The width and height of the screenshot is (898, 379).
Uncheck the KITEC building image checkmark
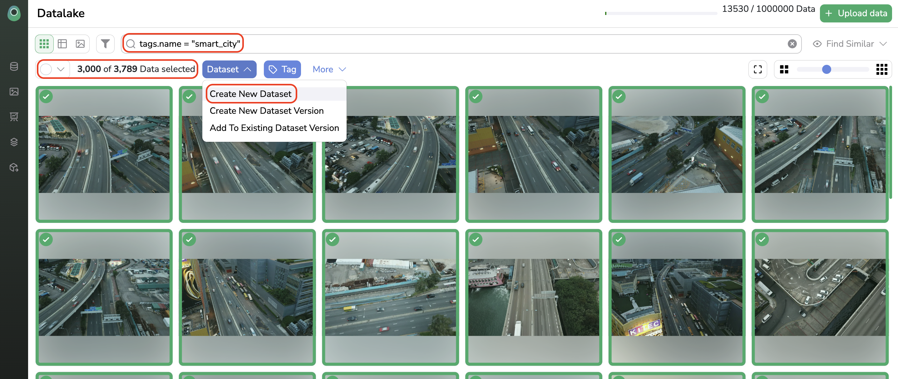619,239
